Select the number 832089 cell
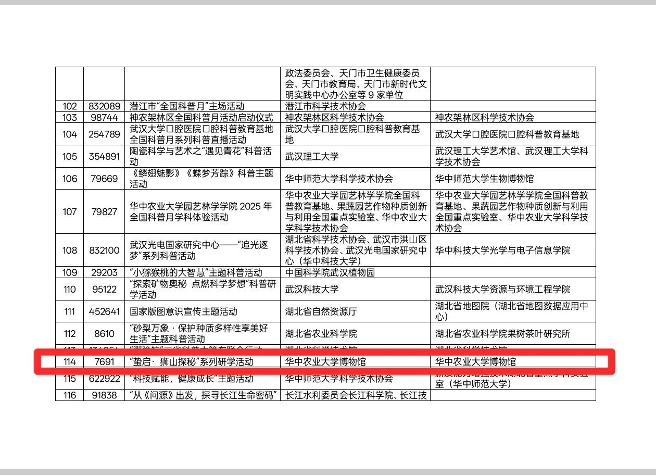This screenshot has height=476, width=656. click(x=104, y=106)
